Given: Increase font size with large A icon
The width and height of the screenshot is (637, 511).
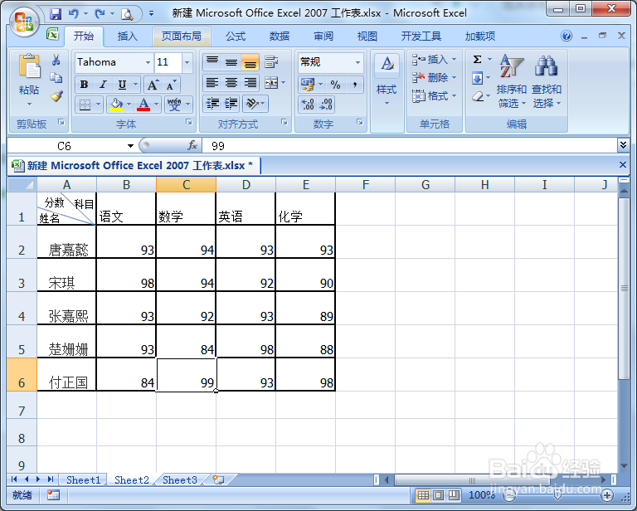Looking at the screenshot, I should (x=153, y=85).
